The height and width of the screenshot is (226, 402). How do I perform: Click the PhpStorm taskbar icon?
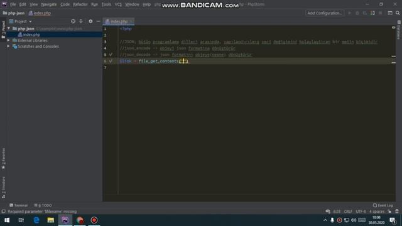(65, 220)
